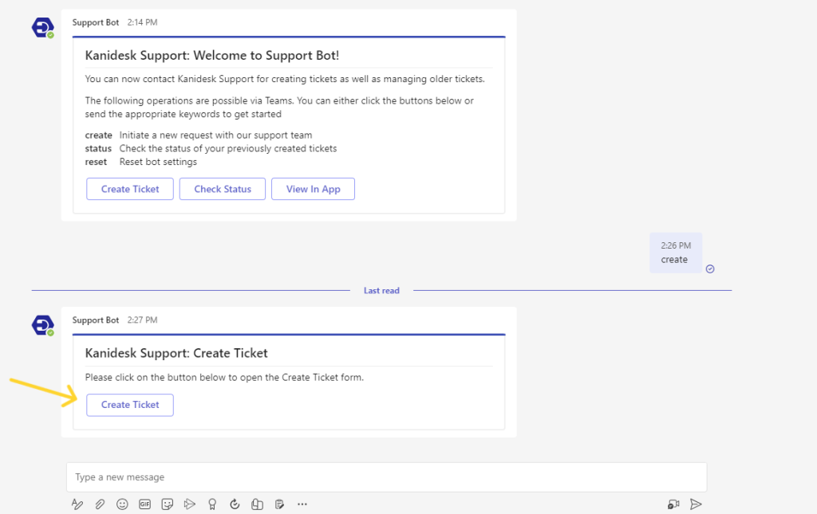This screenshot has width=817, height=514.
Task: Click the sent checkmark beside the create message
Action: click(709, 269)
